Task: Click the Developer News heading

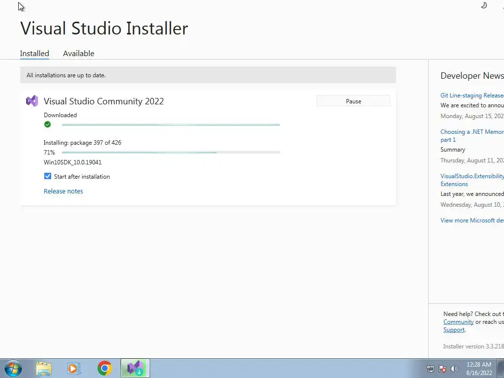Action: 472,75
